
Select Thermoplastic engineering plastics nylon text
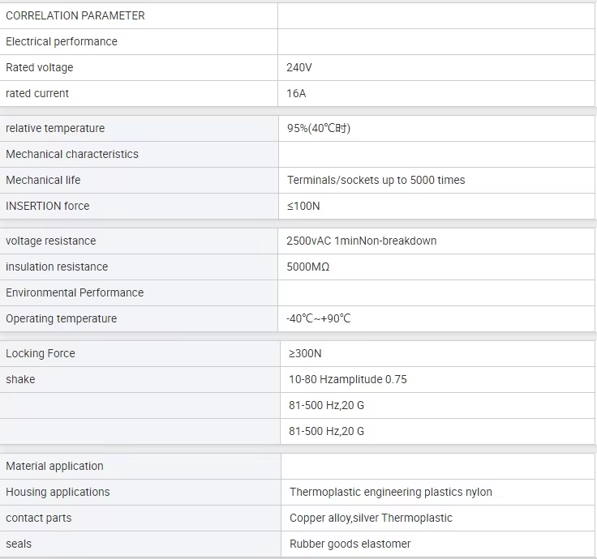coord(391,492)
